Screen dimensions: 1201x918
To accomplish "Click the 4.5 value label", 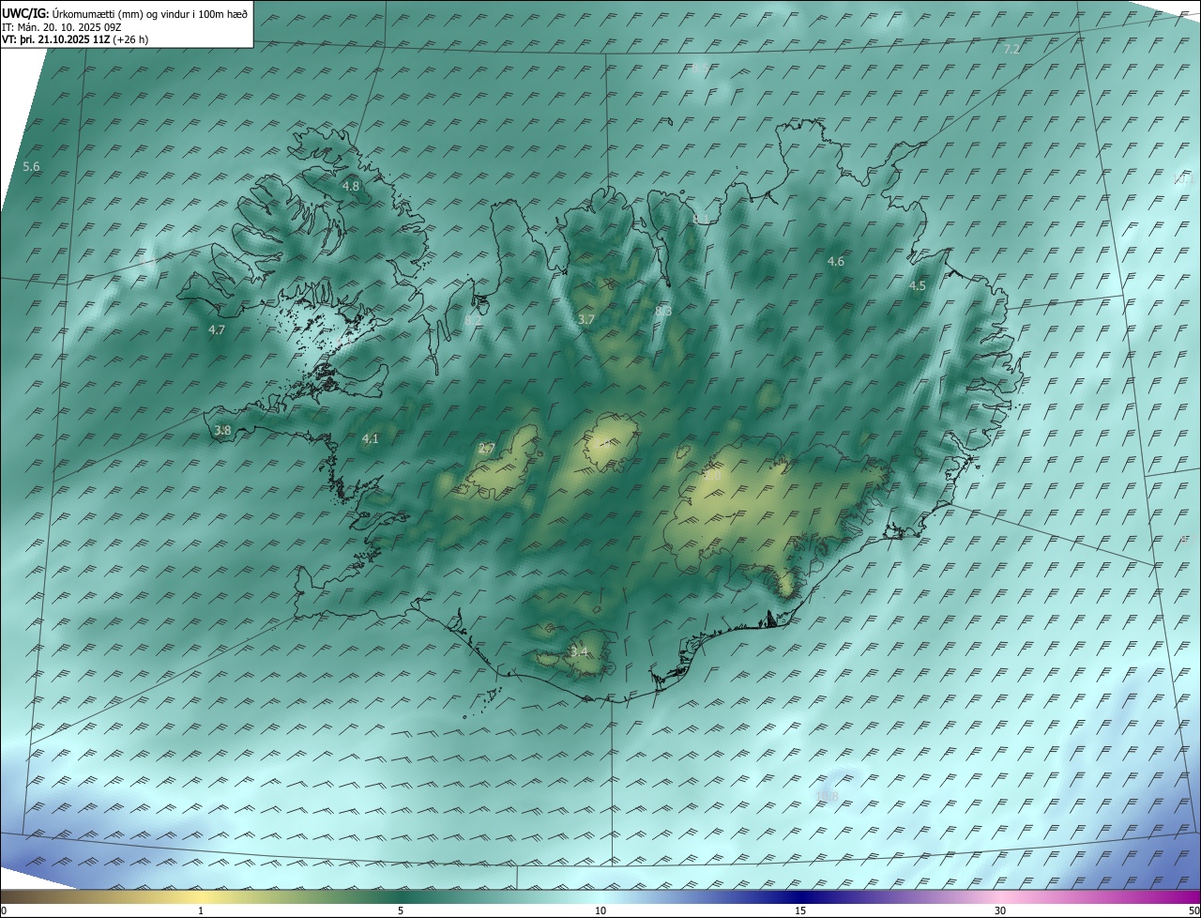I will coord(918,286).
